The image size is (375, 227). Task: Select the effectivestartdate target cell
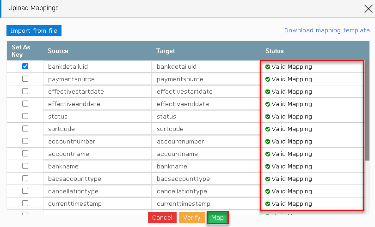(x=206, y=91)
